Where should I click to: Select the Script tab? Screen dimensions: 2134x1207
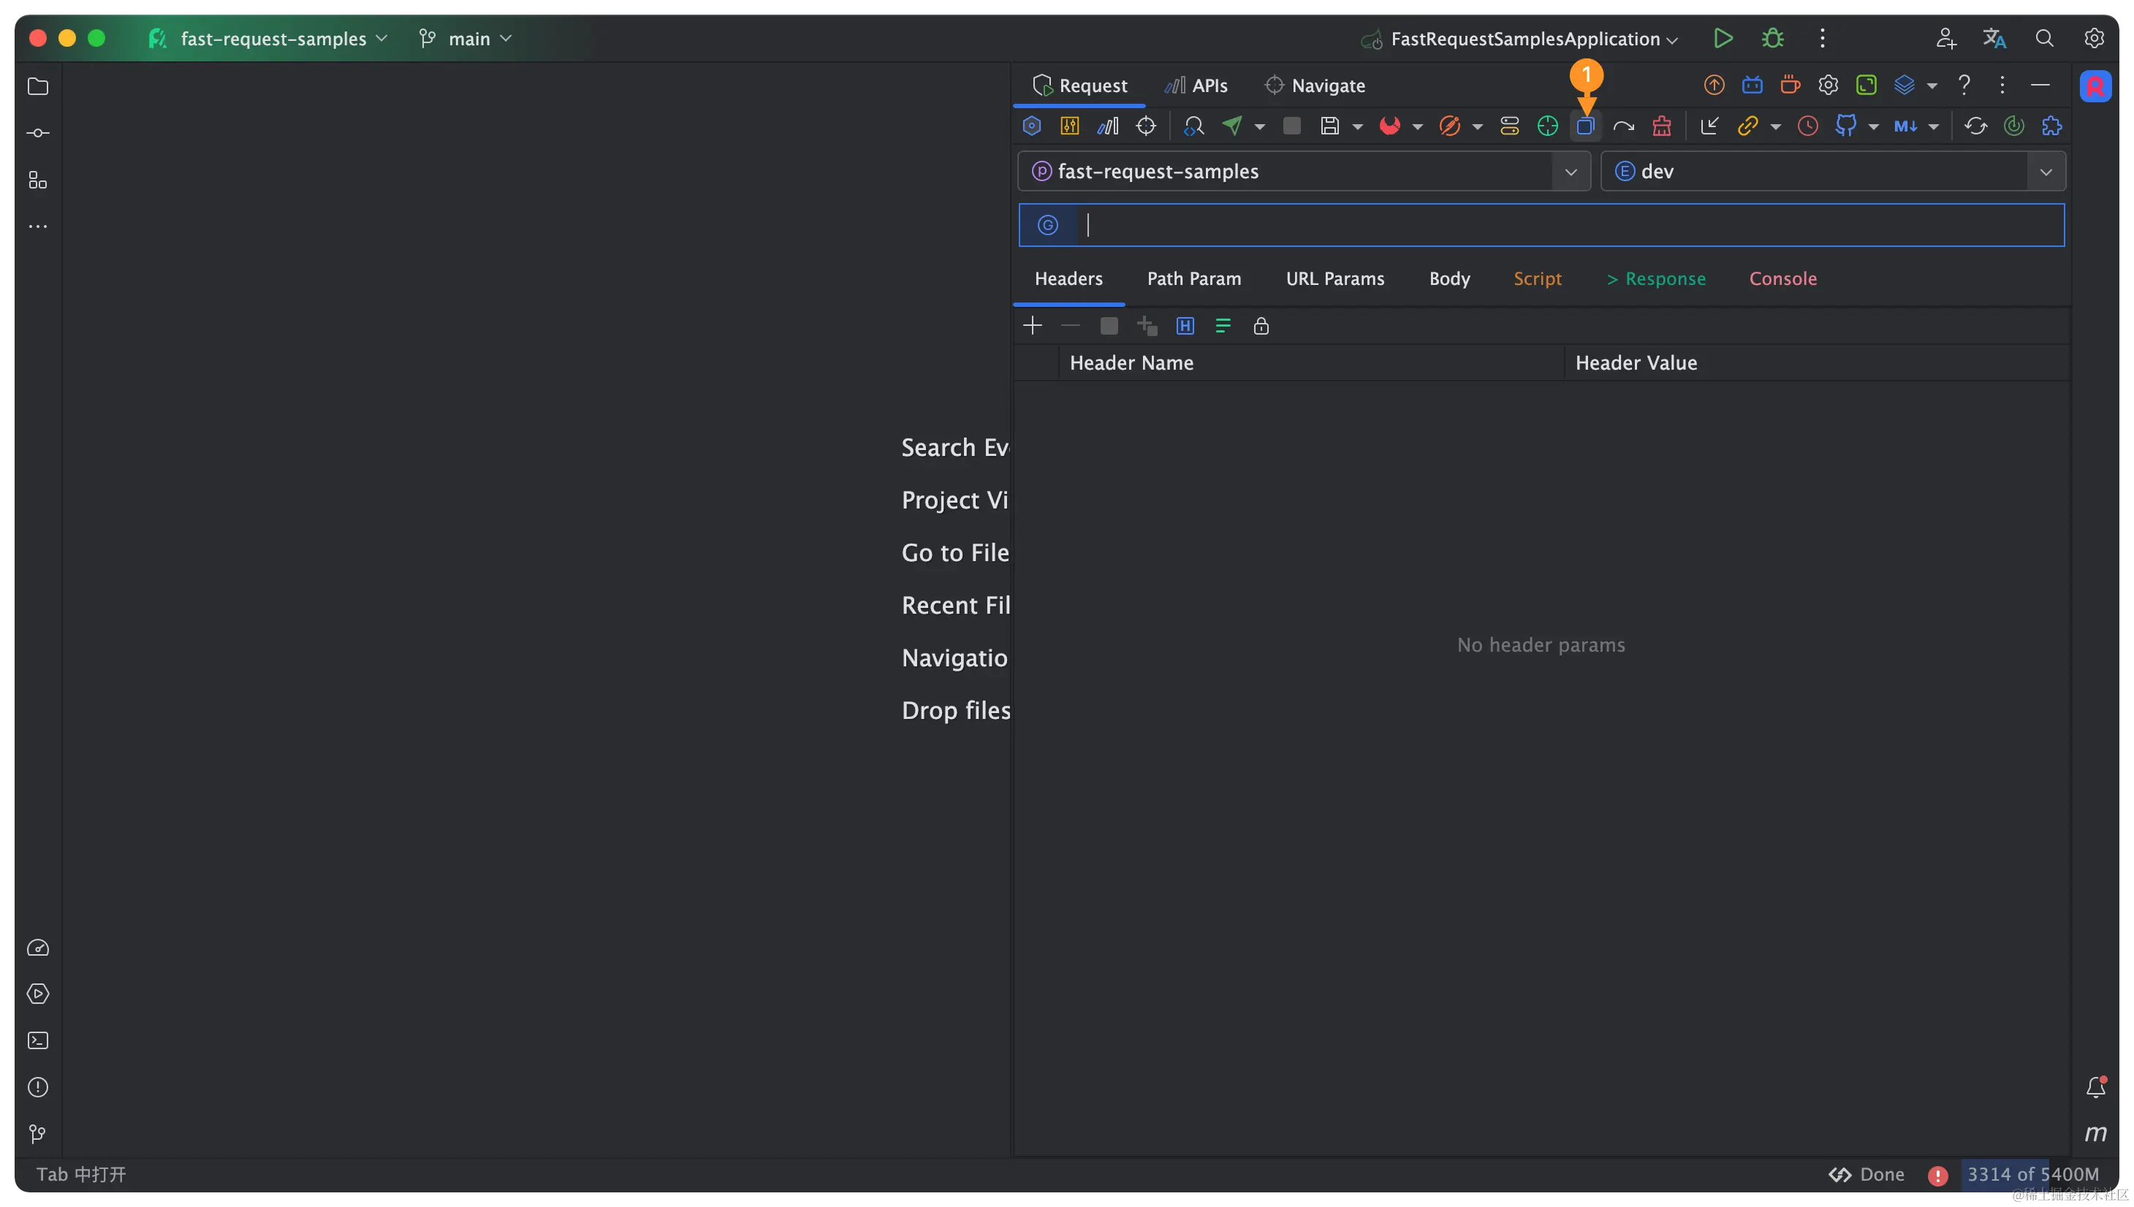[1537, 278]
